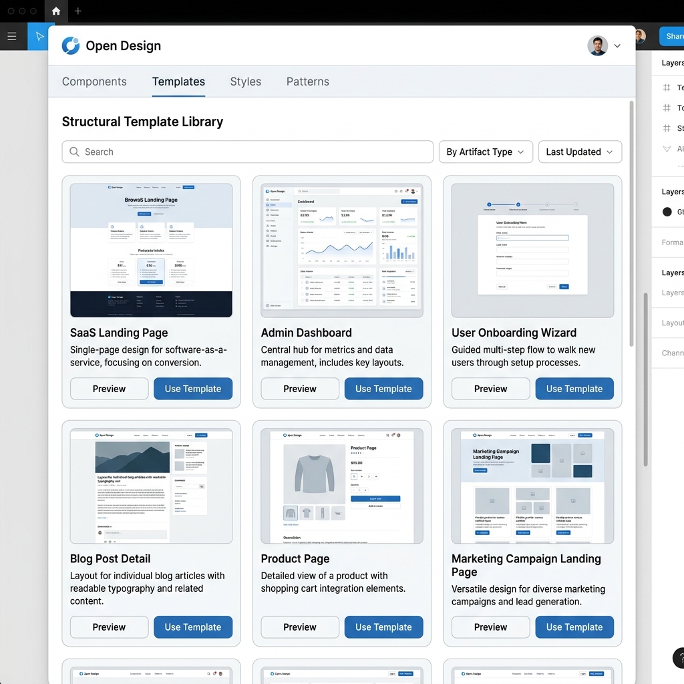This screenshot has width=684, height=684.
Task: Click the search magnifier icon
Action: (75, 152)
